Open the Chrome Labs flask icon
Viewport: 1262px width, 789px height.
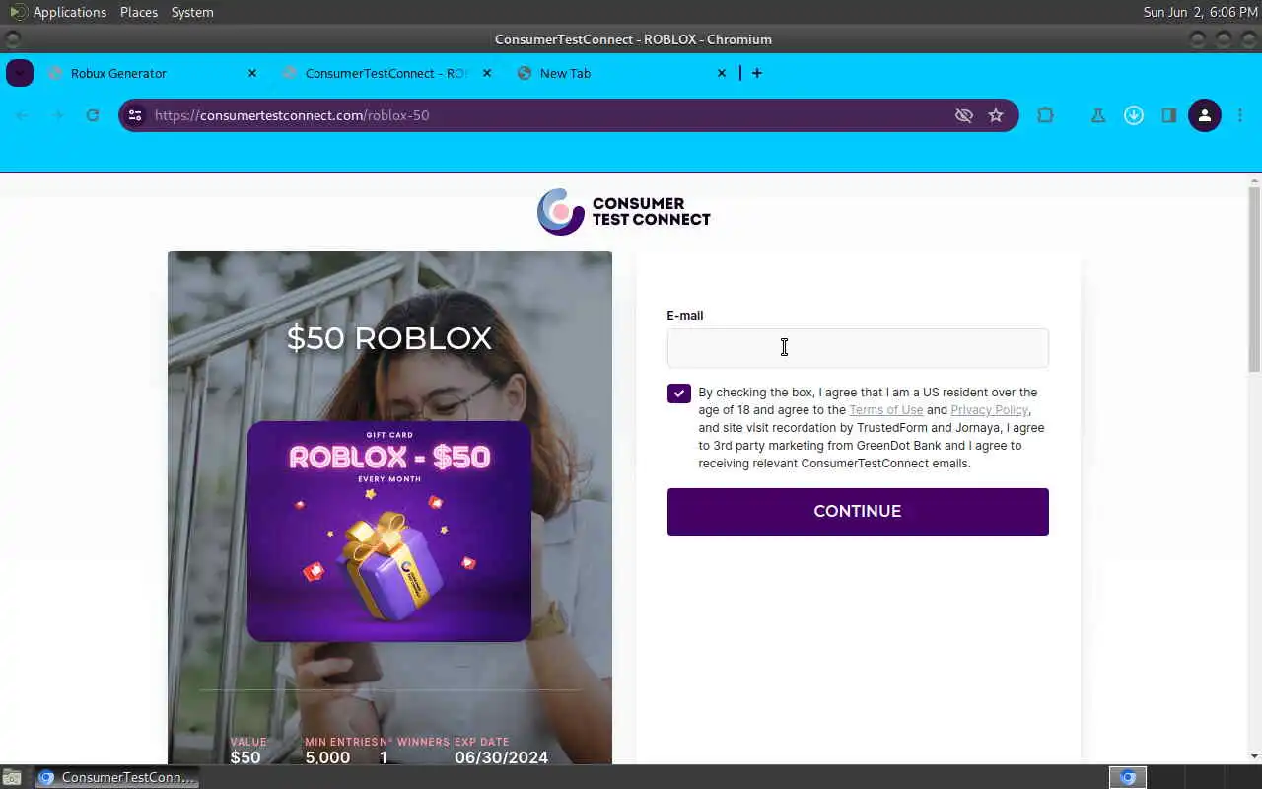[x=1097, y=115]
